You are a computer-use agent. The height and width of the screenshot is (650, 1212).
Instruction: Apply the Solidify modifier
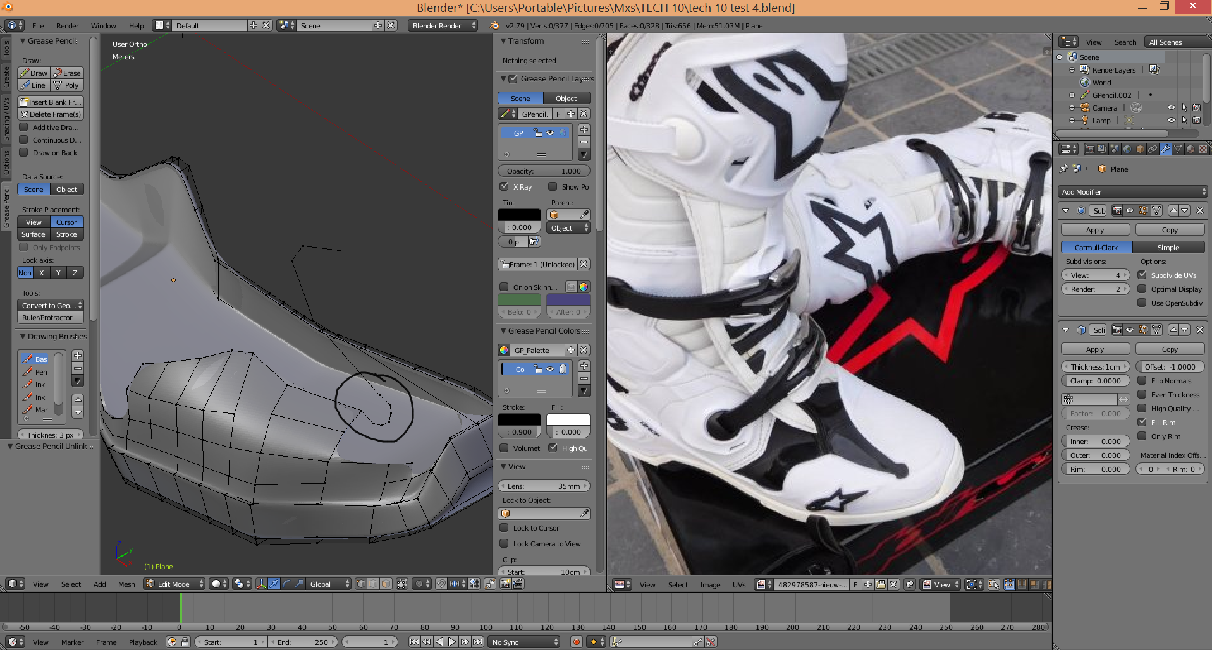click(x=1095, y=349)
